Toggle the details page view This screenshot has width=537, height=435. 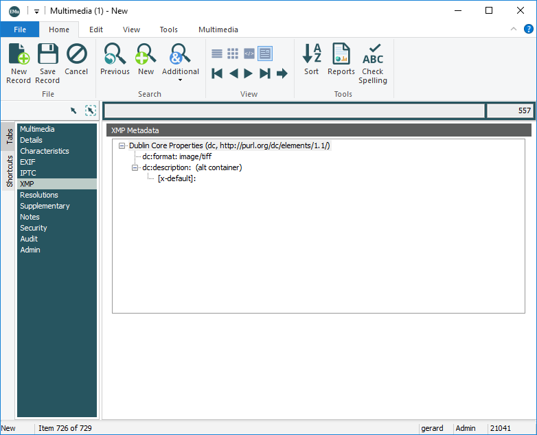click(x=265, y=54)
